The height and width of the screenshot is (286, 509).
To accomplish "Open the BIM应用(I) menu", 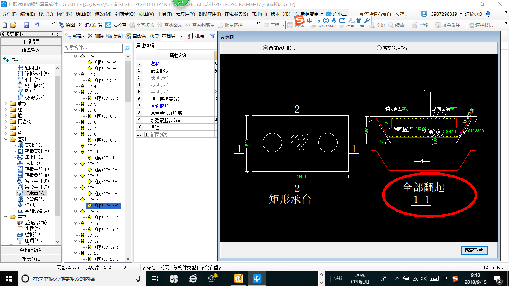I will [x=210, y=14].
